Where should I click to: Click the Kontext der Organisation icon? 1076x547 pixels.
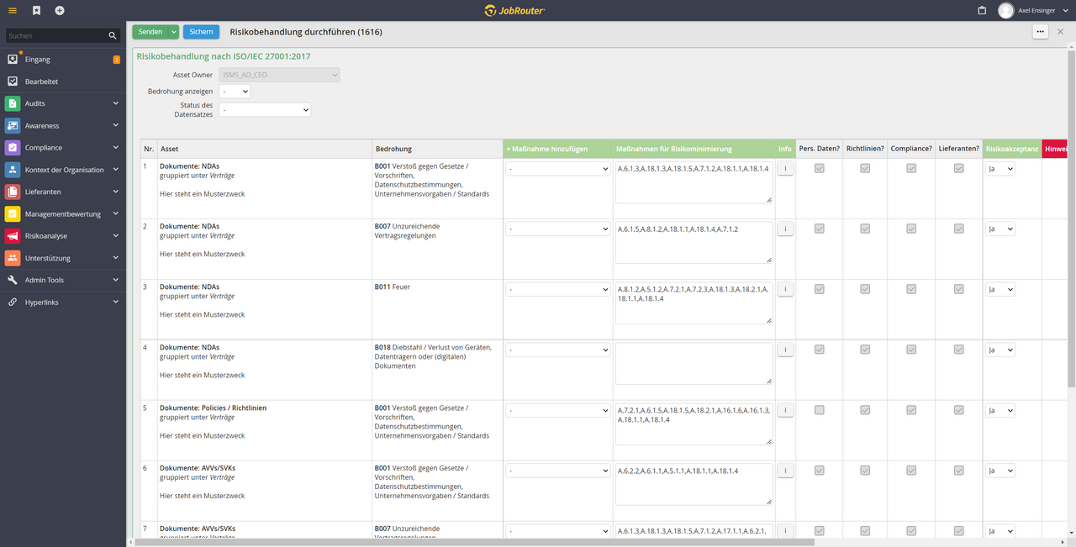13,170
